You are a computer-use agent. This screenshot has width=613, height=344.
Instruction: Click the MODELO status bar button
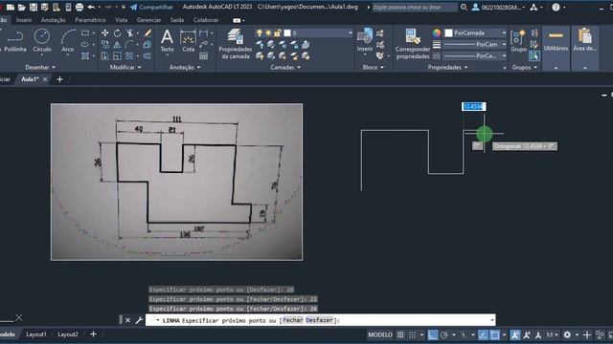click(x=380, y=334)
